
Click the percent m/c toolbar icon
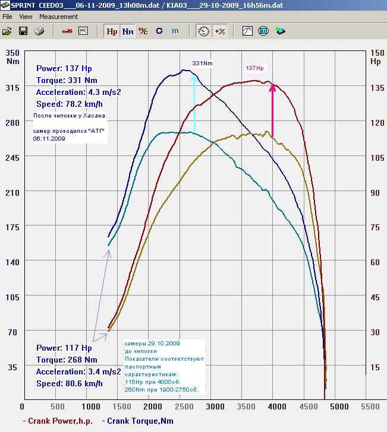click(143, 31)
